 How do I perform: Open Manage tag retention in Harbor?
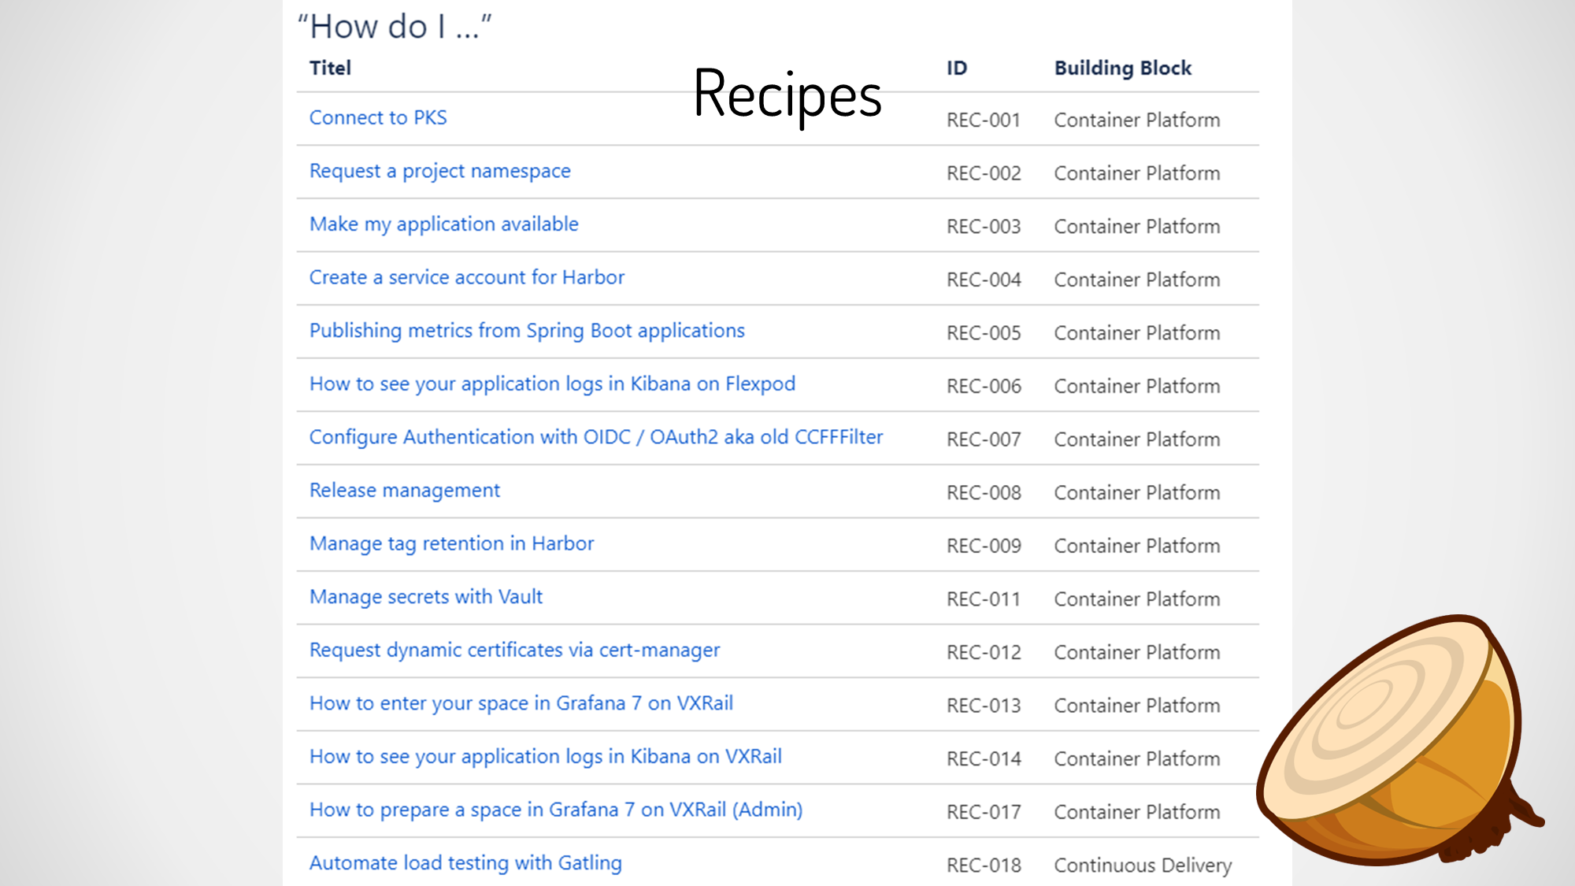tap(451, 544)
